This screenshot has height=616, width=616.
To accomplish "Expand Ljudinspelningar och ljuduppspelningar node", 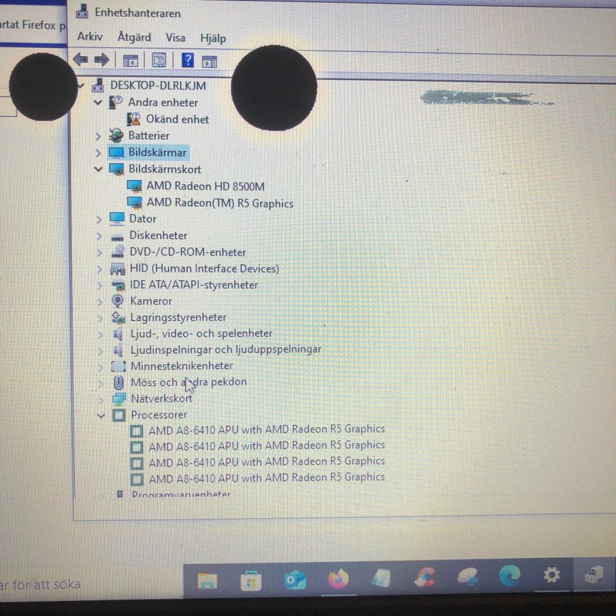I will pos(101,350).
